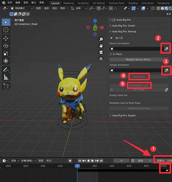Click the blue Z axis gizmo
The height and width of the screenshot is (182, 172).
(95, 21)
